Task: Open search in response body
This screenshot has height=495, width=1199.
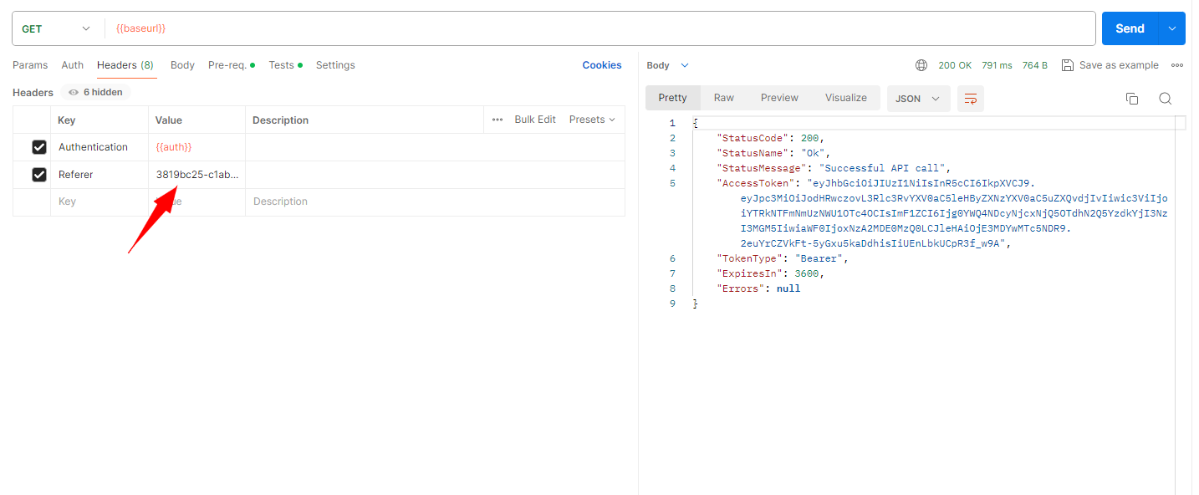Action: pos(1165,99)
